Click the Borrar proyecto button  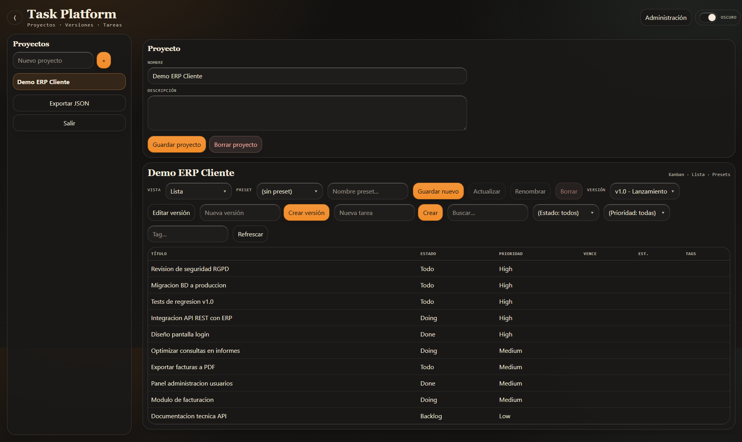[x=235, y=144]
